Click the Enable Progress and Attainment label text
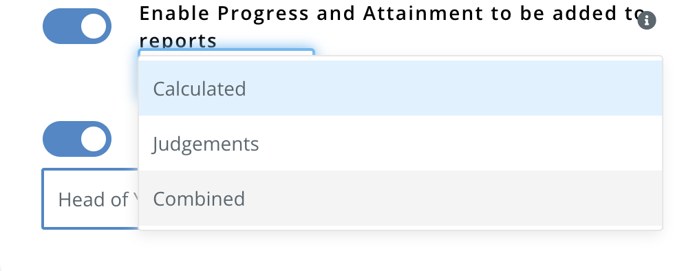 392,27
